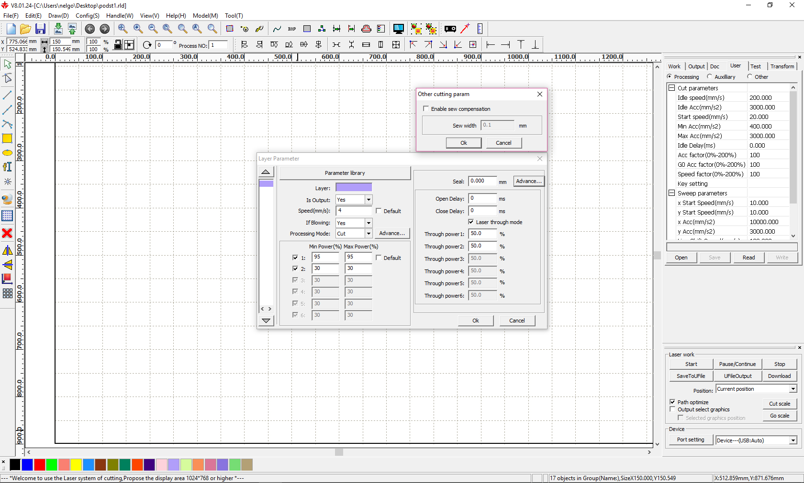This screenshot has width=804, height=483.
Task: Switch to the Transform tab
Action: (782, 66)
